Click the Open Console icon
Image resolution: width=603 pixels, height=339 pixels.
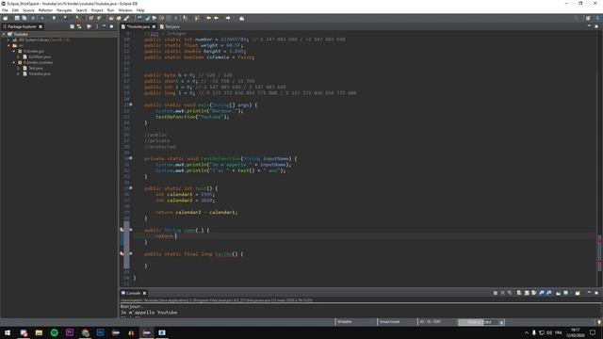click(578, 293)
